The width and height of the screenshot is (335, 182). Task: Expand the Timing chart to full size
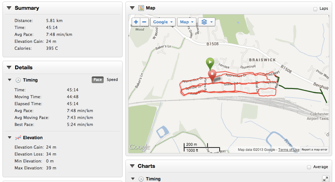[326, 179]
